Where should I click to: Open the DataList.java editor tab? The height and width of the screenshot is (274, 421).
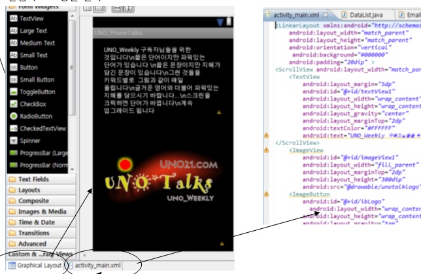point(362,15)
